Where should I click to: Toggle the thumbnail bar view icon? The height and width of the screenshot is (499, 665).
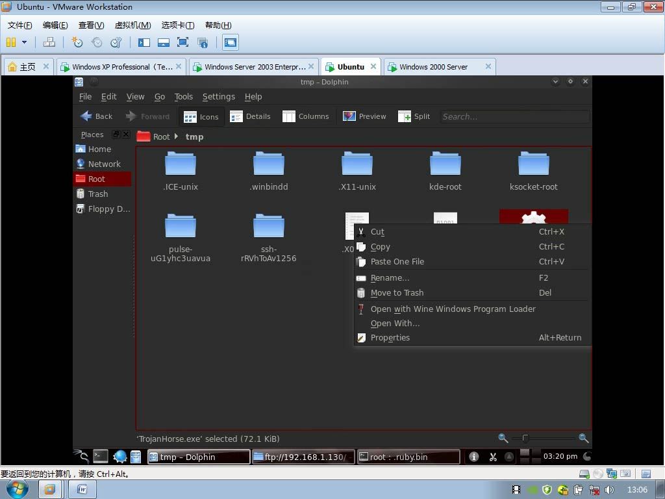(163, 42)
